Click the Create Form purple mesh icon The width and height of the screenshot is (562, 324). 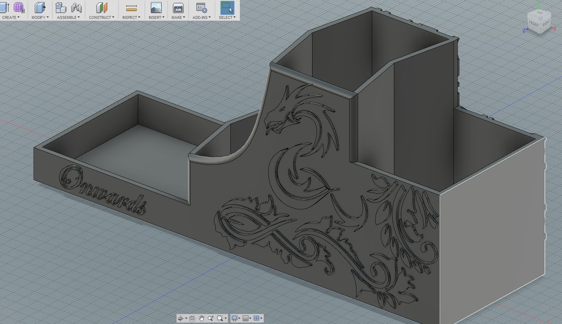coord(19,7)
